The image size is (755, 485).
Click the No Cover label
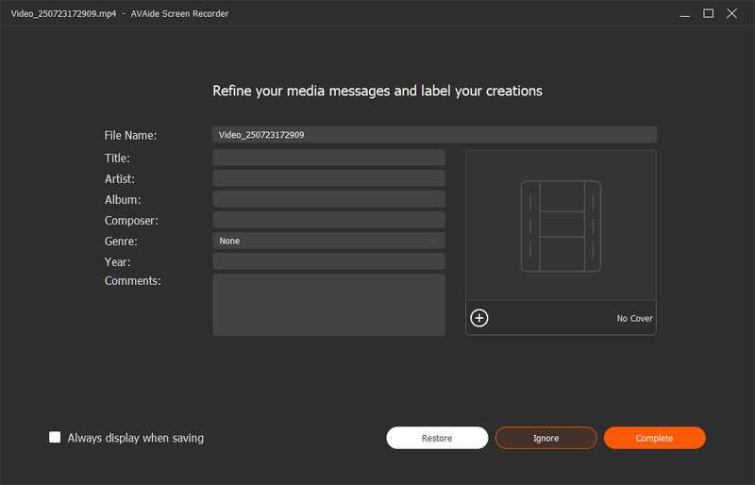[634, 318]
